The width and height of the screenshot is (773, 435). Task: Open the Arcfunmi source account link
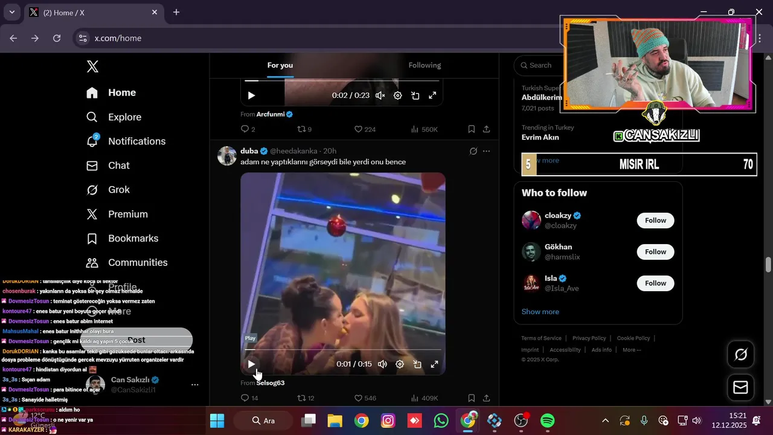pos(274,114)
